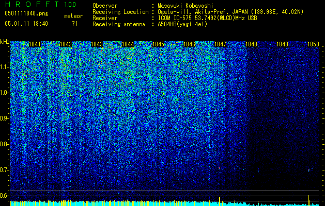Click the meteor label
The width and height of the screenshot is (325, 206).
(73, 16)
